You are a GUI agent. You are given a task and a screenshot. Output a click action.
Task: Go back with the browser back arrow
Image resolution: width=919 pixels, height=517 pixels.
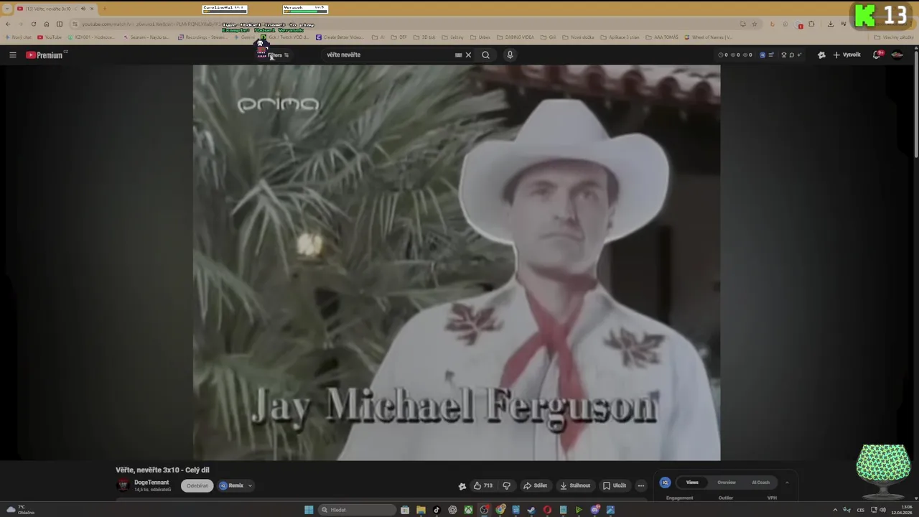8,24
